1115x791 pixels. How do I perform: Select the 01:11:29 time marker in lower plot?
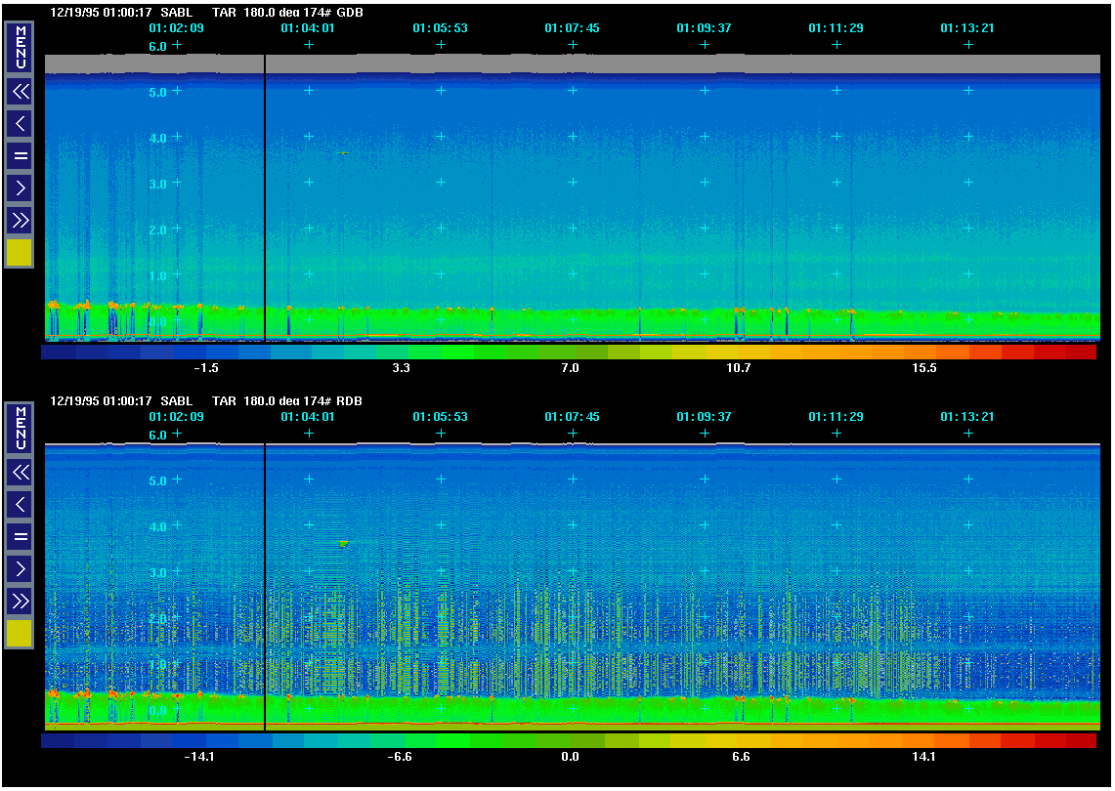tap(836, 417)
